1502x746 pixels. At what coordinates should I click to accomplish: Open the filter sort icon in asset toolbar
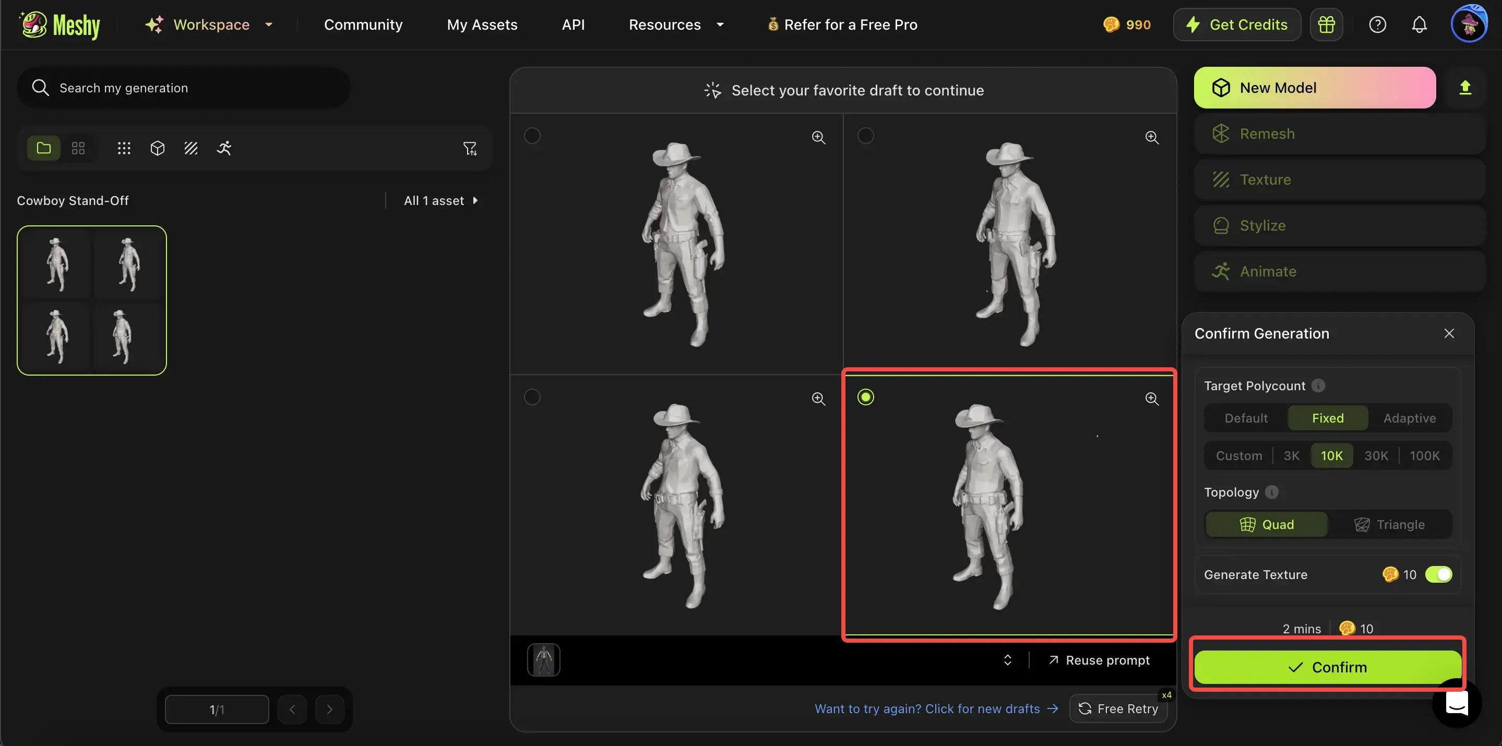(469, 149)
